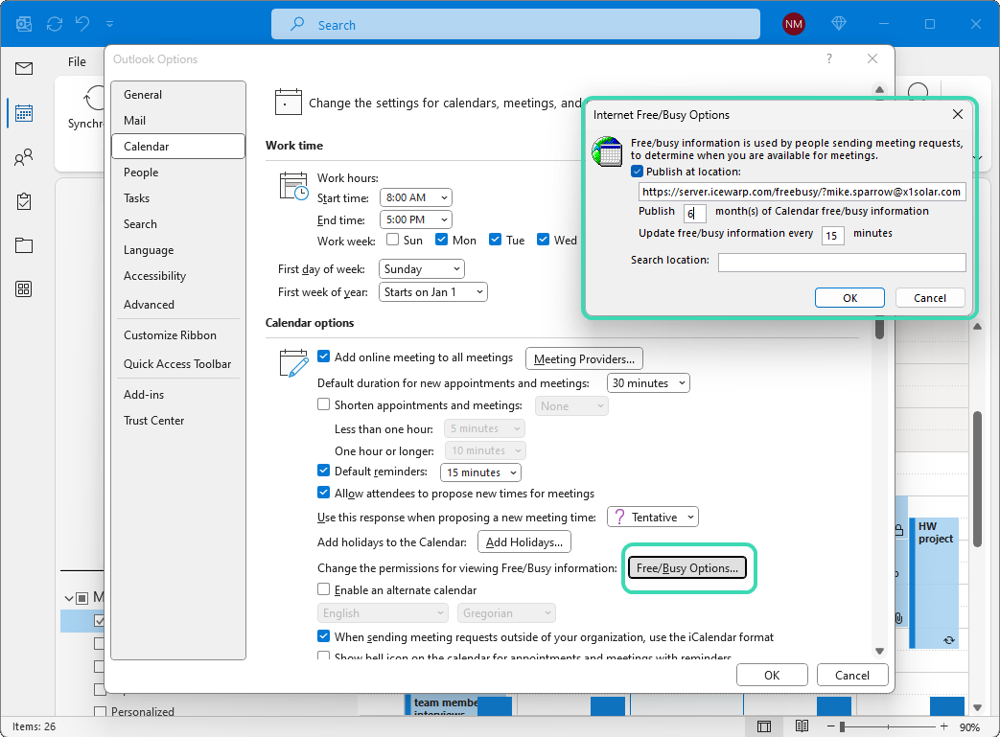1000x737 pixels.
Task: Click the recurrence icon on HW project event
Action: pos(949,640)
